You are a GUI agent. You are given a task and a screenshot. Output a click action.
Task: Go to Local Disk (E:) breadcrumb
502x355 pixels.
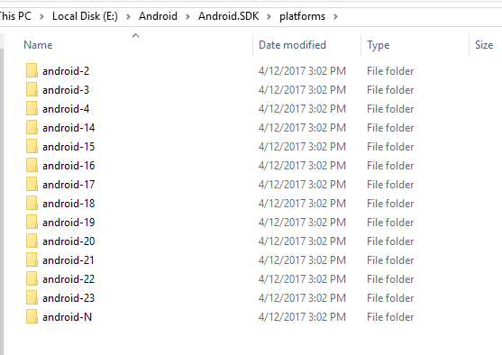(x=85, y=16)
